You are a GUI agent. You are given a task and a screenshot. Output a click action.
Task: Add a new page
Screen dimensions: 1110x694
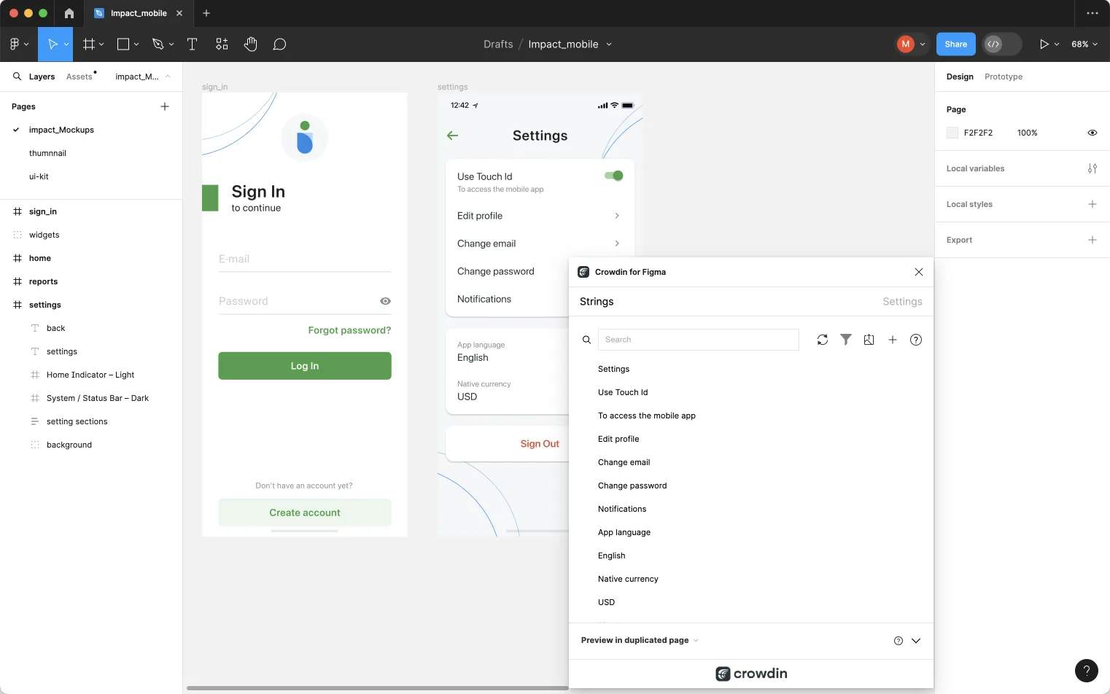(x=165, y=106)
